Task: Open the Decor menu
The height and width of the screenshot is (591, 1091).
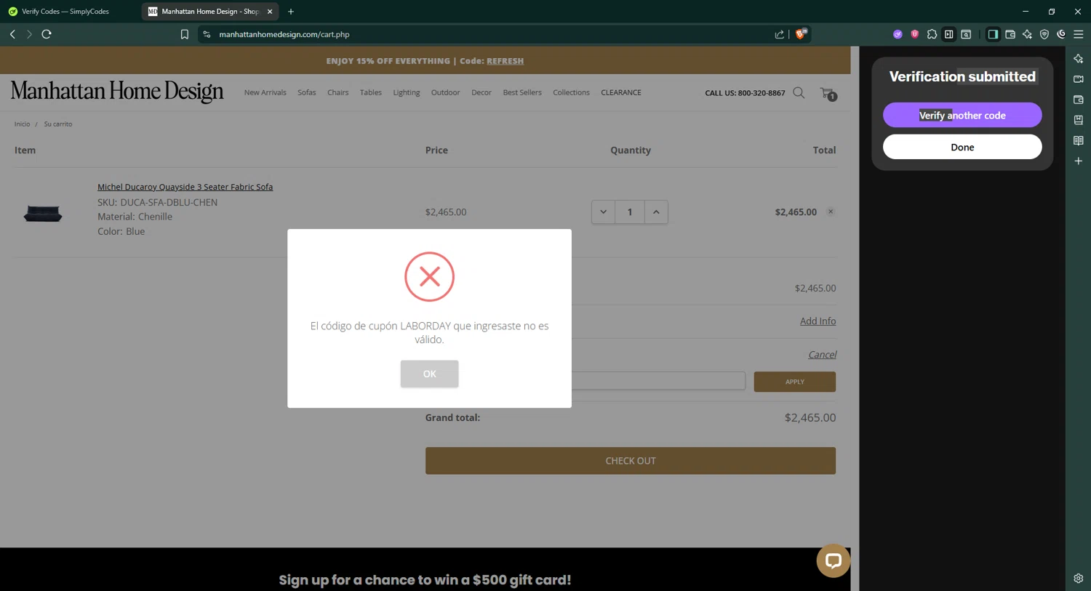Action: (x=481, y=92)
